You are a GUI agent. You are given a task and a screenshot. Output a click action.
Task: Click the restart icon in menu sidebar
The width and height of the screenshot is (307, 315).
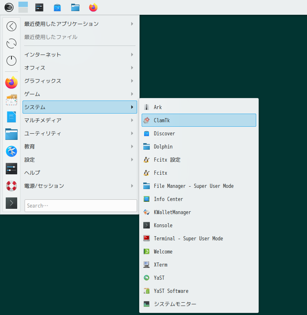(11, 43)
